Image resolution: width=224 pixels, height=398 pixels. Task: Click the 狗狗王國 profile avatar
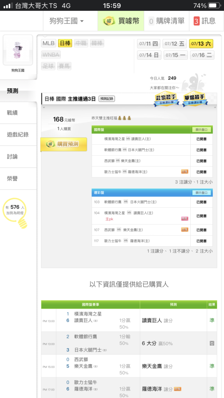tap(18, 50)
